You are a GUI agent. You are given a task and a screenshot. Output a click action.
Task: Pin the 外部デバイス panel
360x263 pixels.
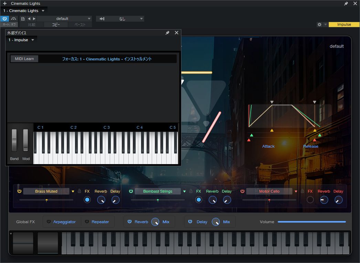click(x=167, y=33)
